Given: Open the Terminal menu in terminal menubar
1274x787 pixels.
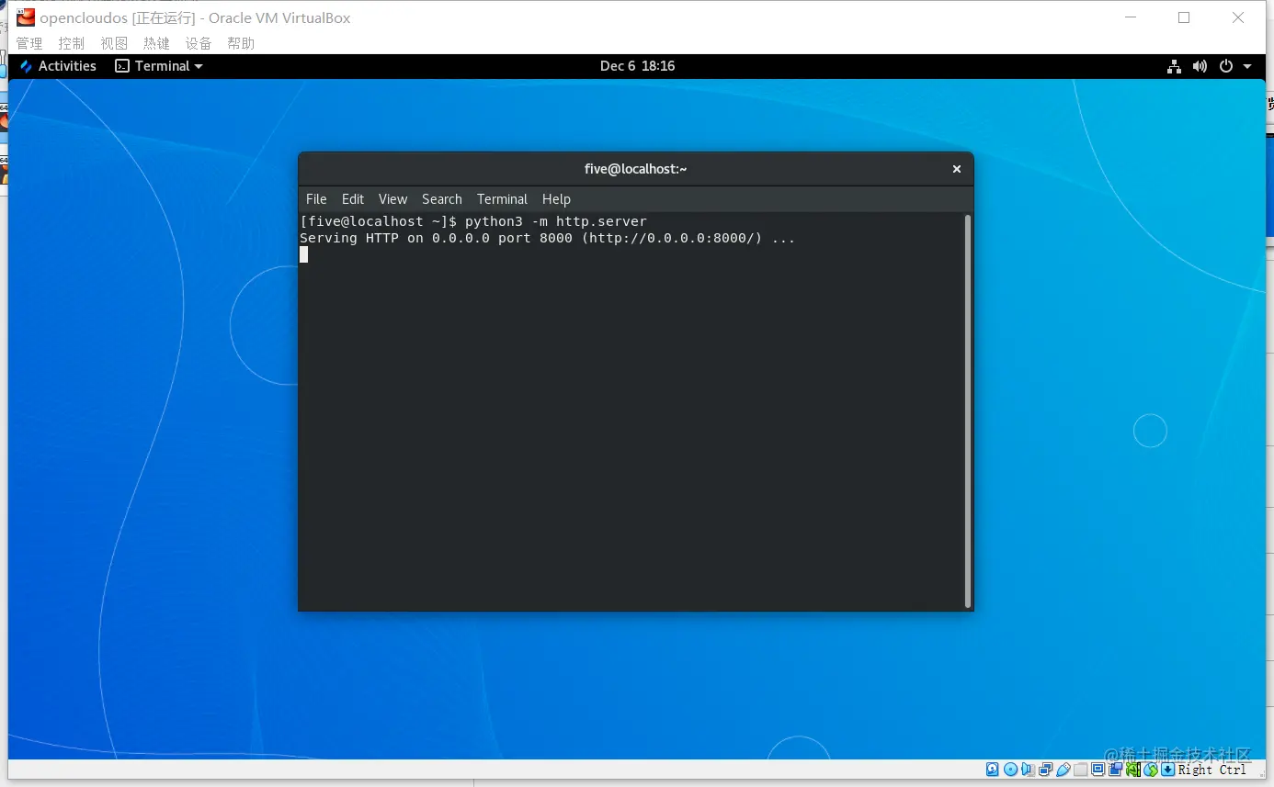Looking at the screenshot, I should pyautogui.click(x=502, y=199).
